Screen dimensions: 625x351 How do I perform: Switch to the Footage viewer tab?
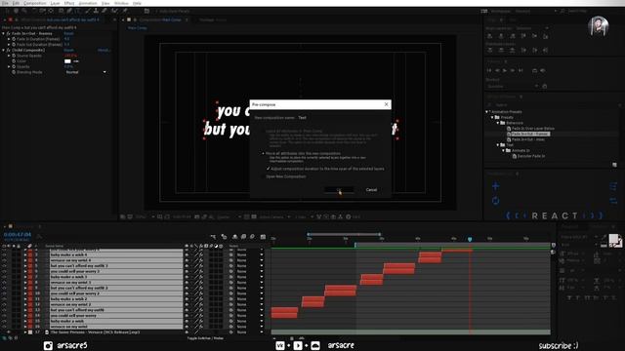pos(213,19)
